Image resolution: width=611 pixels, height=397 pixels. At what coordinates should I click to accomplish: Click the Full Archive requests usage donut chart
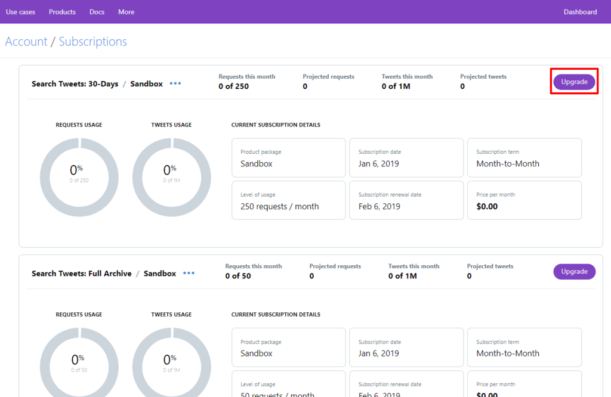79,362
